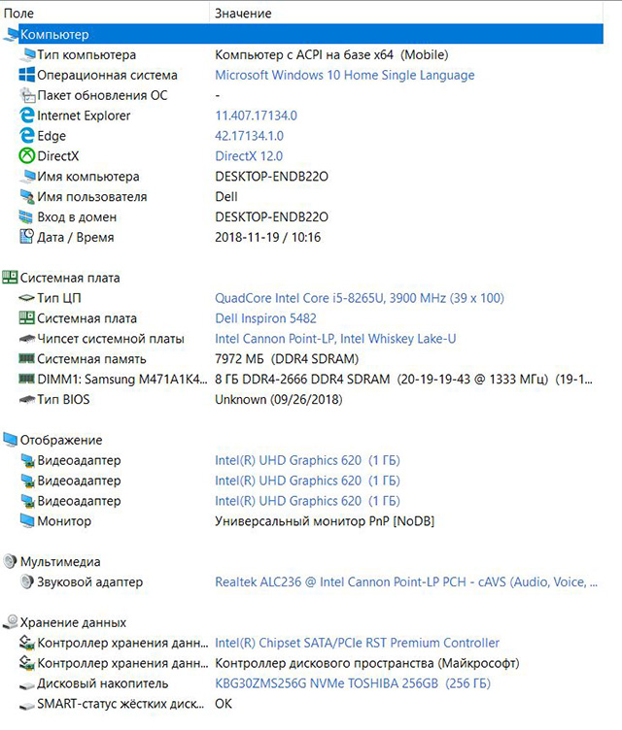Click the Edge browser icon

pos(27,136)
